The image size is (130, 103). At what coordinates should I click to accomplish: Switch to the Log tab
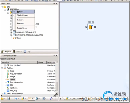[27, 51]
